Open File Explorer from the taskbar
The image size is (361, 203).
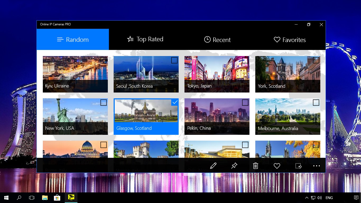(45, 198)
